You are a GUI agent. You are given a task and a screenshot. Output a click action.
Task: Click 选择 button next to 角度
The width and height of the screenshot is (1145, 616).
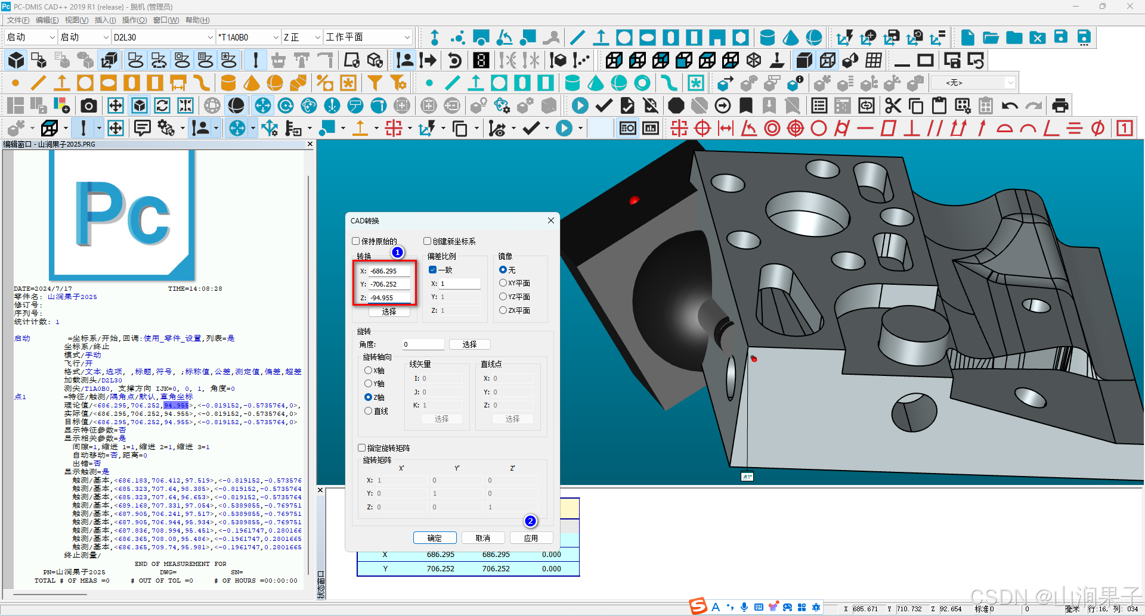coord(469,344)
